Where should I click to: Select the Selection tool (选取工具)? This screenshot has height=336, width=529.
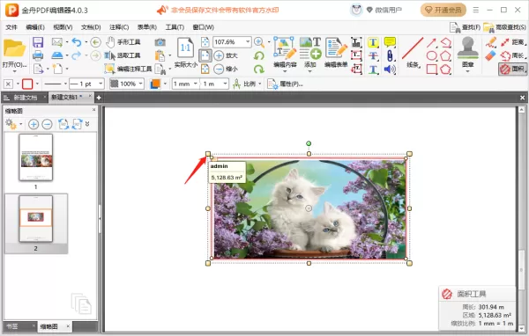pyautogui.click(x=123, y=55)
